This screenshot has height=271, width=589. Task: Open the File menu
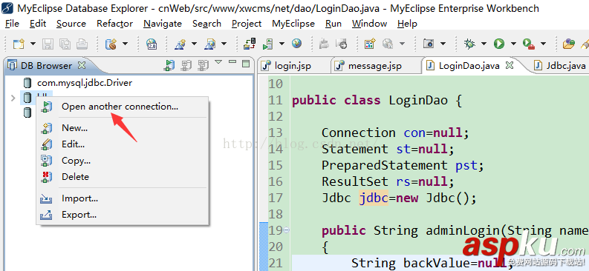coord(12,24)
